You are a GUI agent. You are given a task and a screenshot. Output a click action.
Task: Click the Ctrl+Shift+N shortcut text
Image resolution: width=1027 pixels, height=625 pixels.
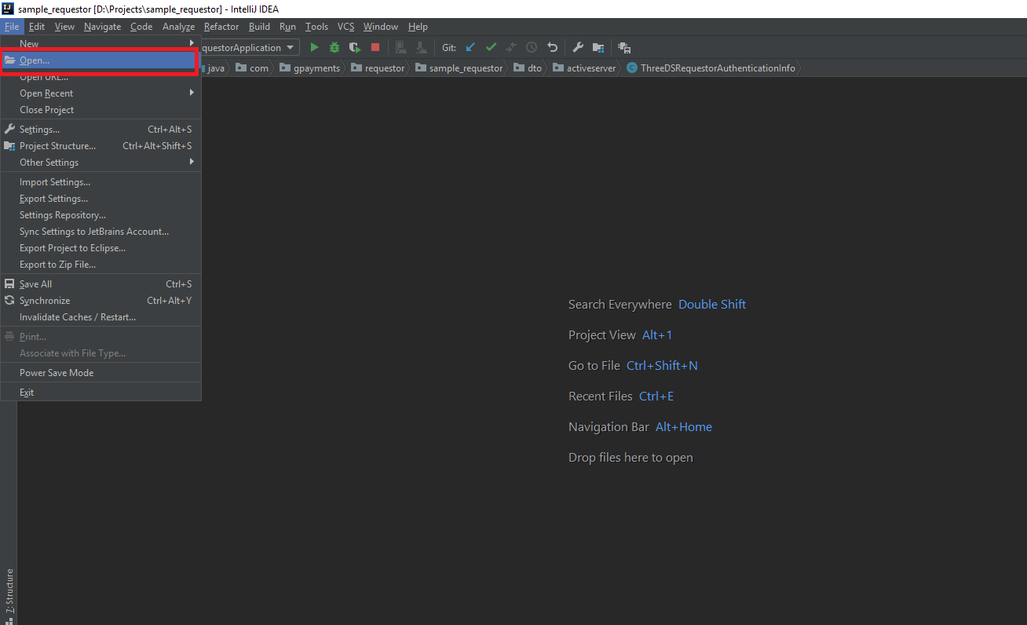tap(662, 366)
